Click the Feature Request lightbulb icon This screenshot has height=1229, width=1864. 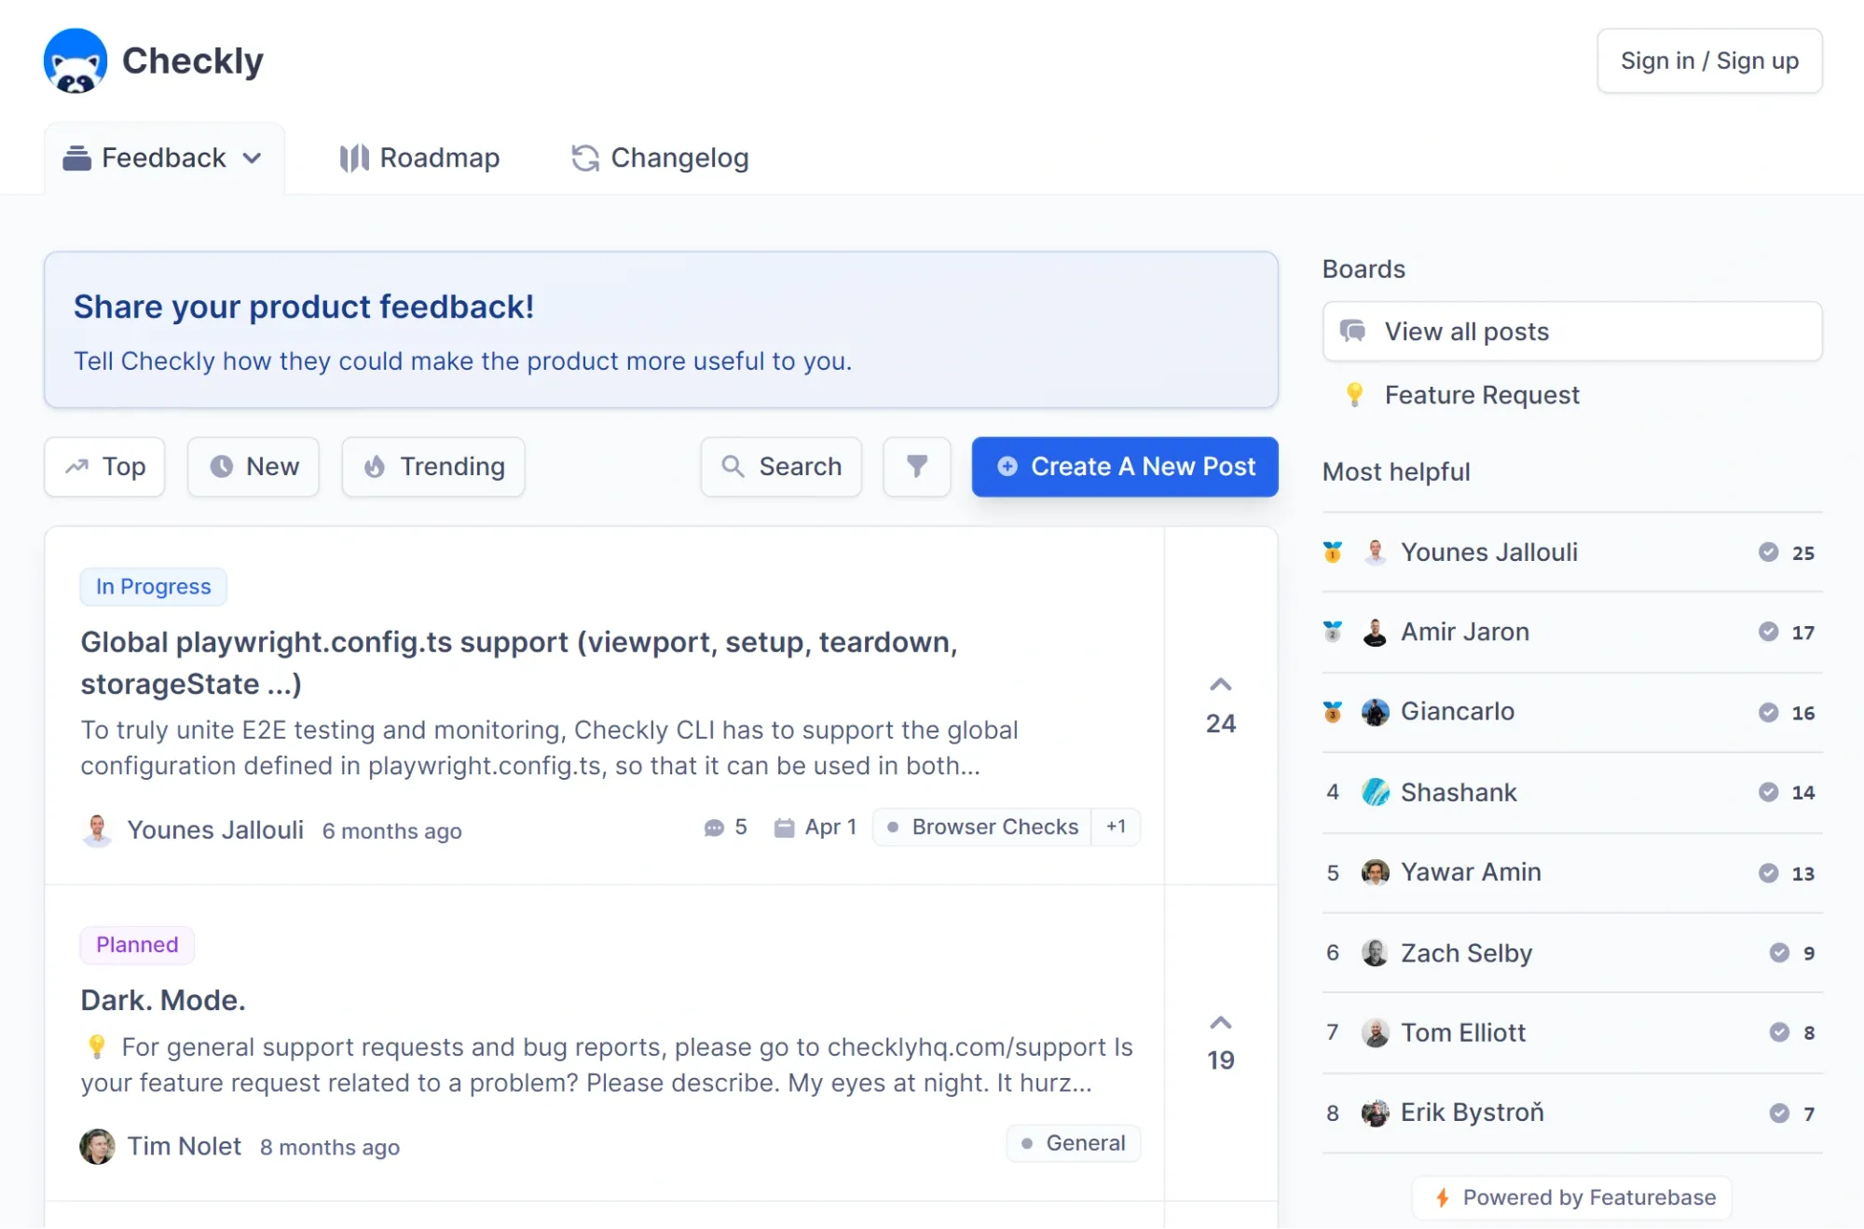pos(1354,395)
